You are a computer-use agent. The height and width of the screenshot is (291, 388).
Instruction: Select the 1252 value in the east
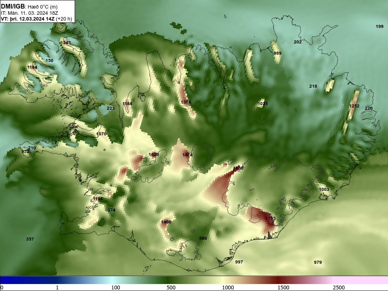pyautogui.click(x=354, y=106)
